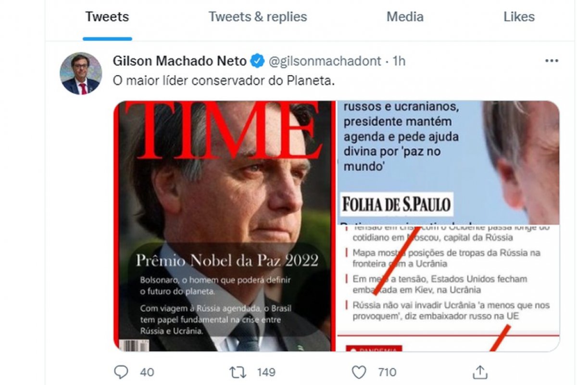
Task: Click the verified badge next to Gilson Machado Neto
Action: 258,60
